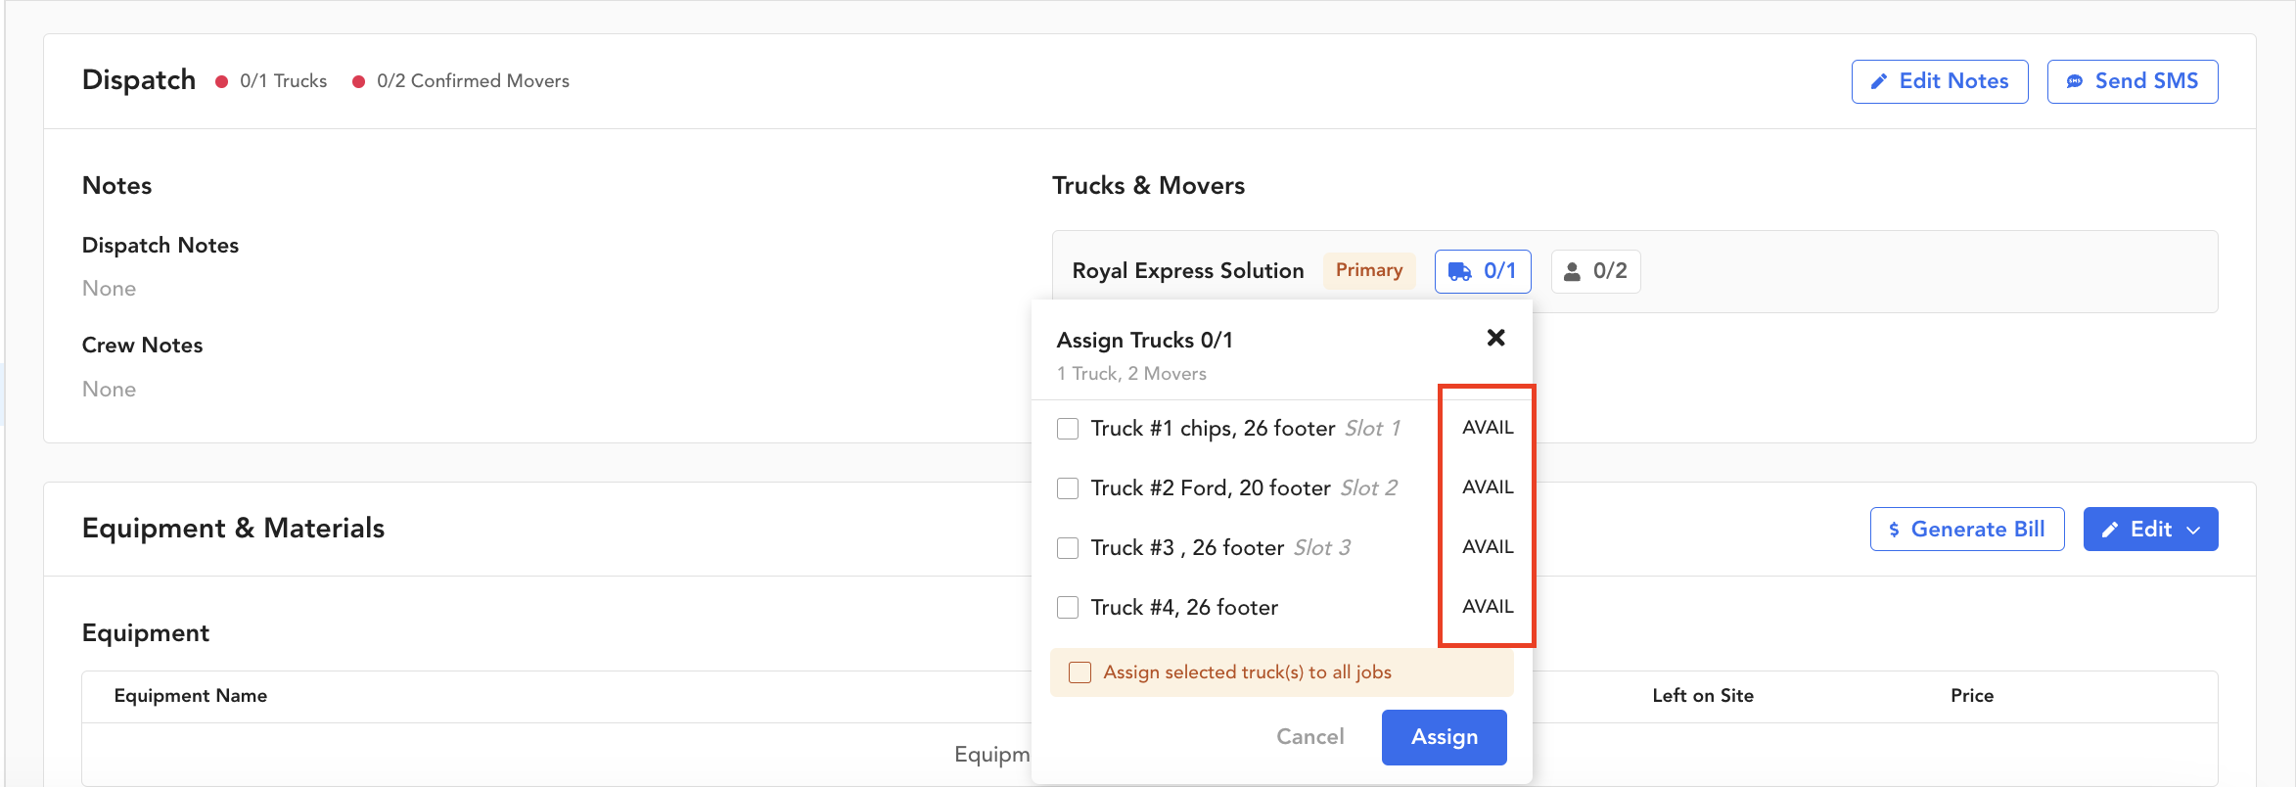
Task: Close the Assign Trucks popup
Action: pyautogui.click(x=1495, y=338)
